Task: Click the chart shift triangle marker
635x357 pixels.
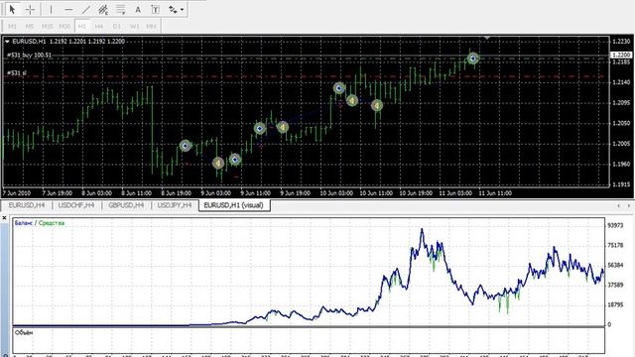Action: pos(487,38)
